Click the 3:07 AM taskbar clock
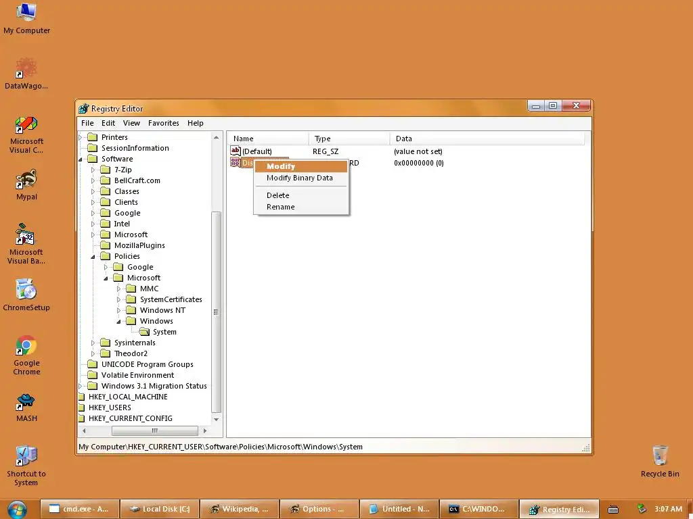This screenshot has height=519, width=693. click(668, 510)
